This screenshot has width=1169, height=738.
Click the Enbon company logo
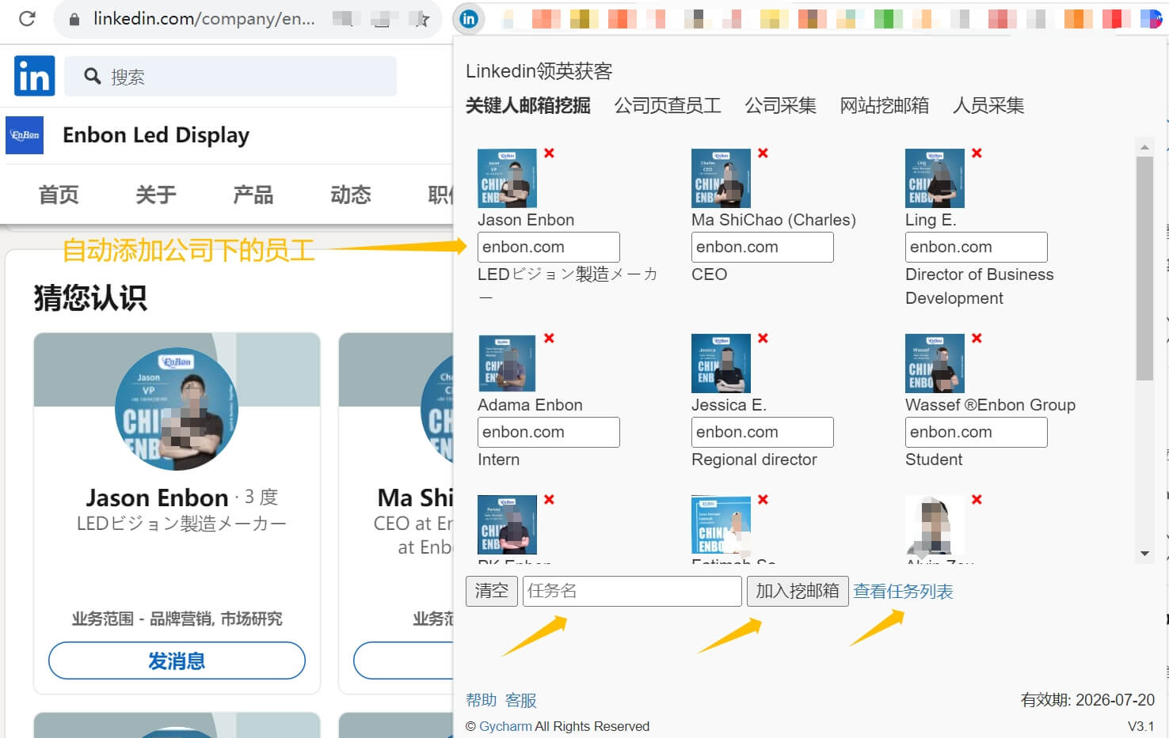(x=25, y=135)
